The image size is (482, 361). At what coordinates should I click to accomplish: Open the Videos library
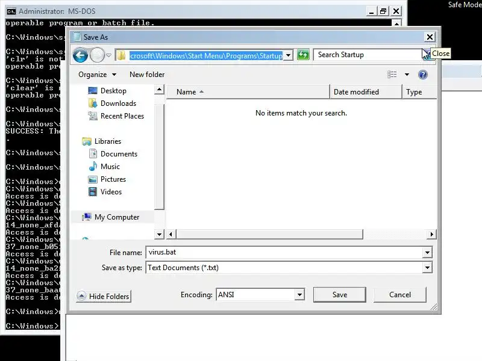[x=111, y=191]
